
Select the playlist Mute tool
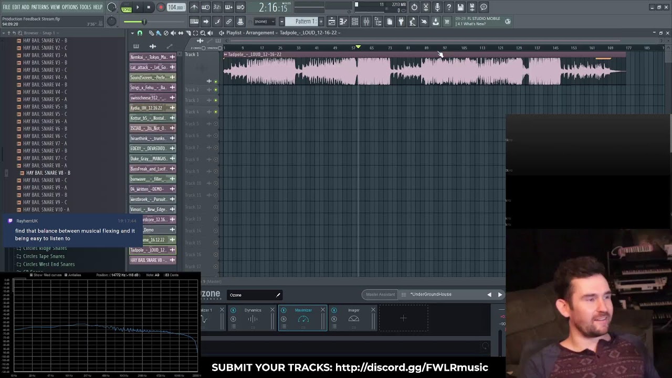173,33
